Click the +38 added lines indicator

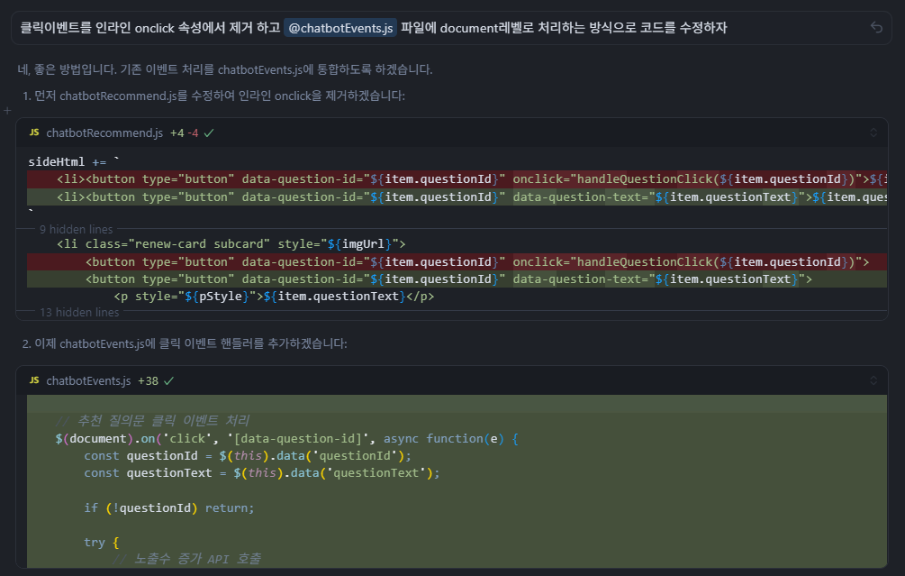pos(148,380)
